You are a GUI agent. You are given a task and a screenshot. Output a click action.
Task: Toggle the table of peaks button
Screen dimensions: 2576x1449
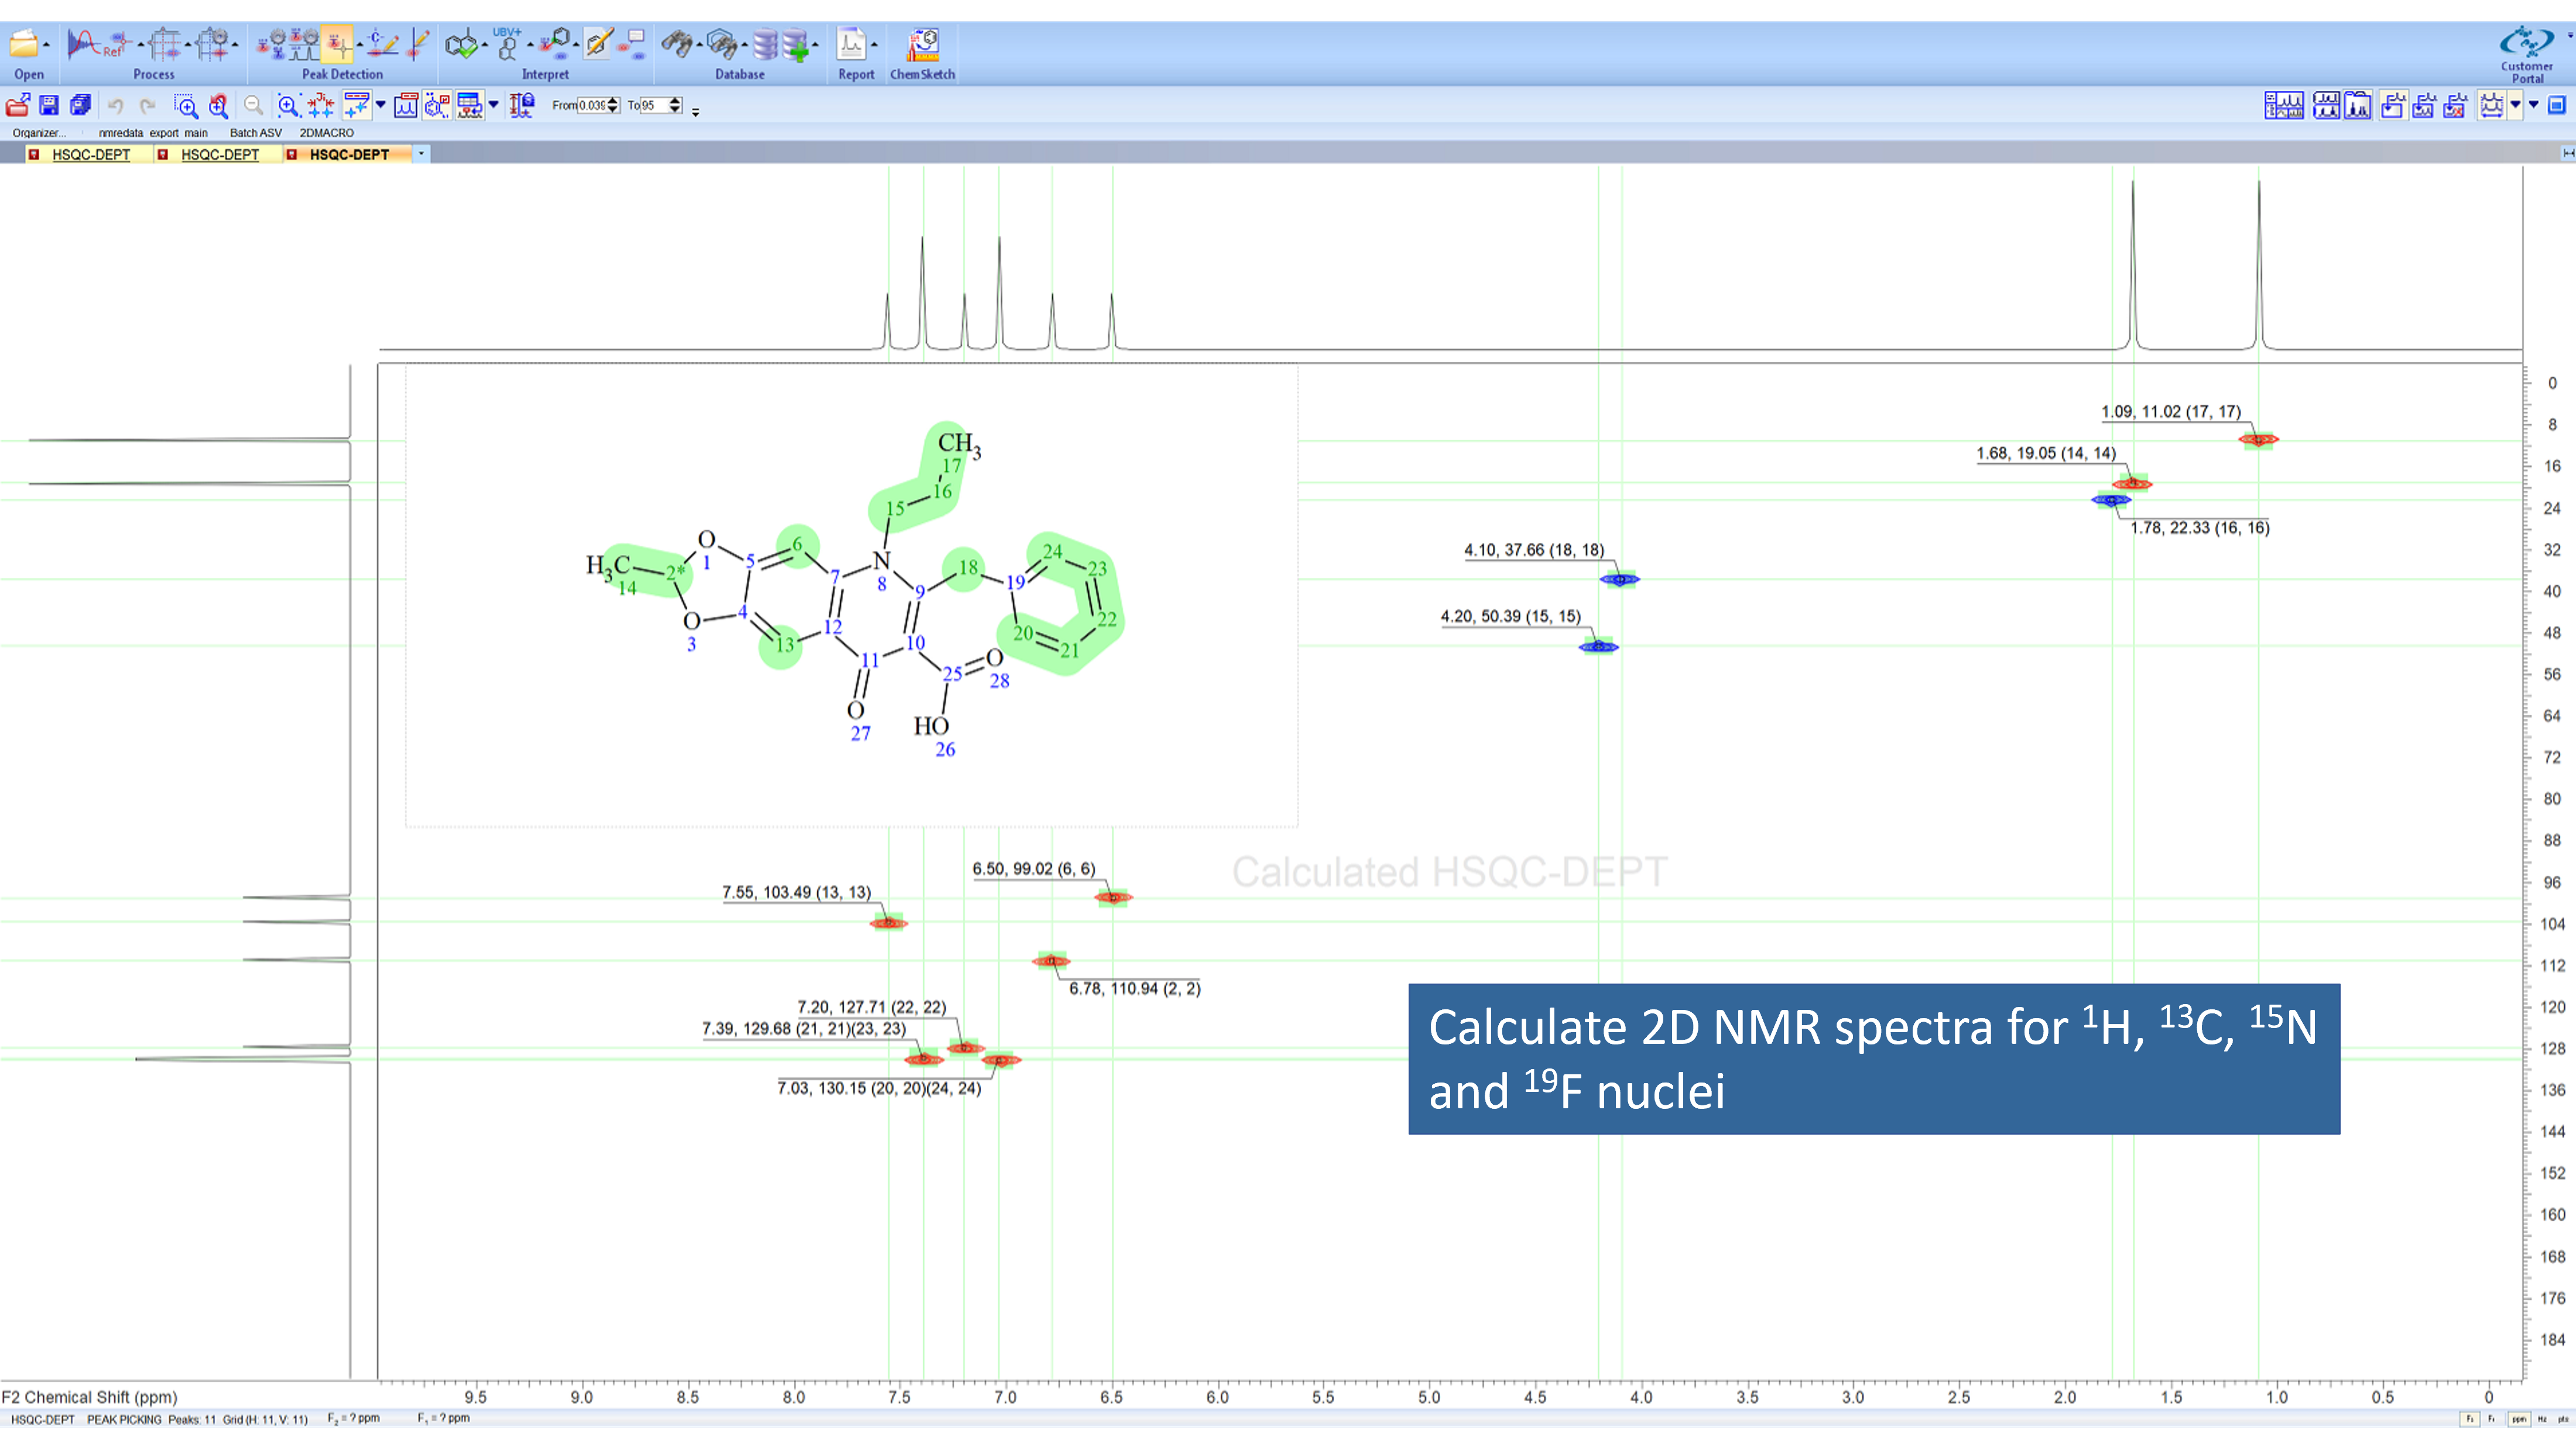[x=469, y=105]
